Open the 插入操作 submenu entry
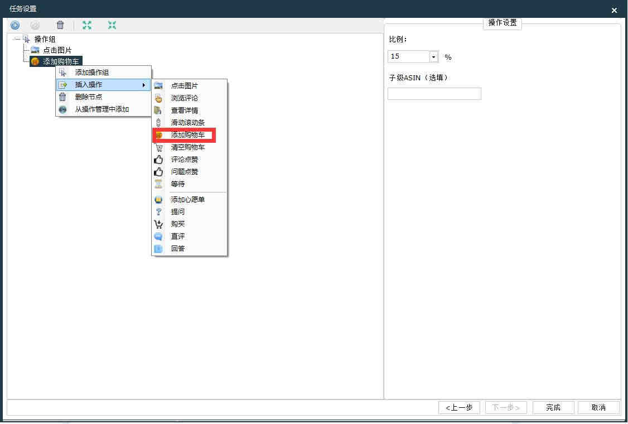This screenshot has height=424, width=628. (103, 85)
